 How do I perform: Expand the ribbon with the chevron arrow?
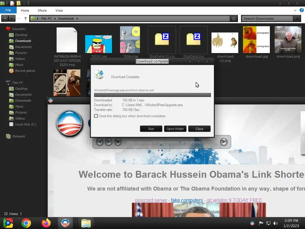(295, 10)
